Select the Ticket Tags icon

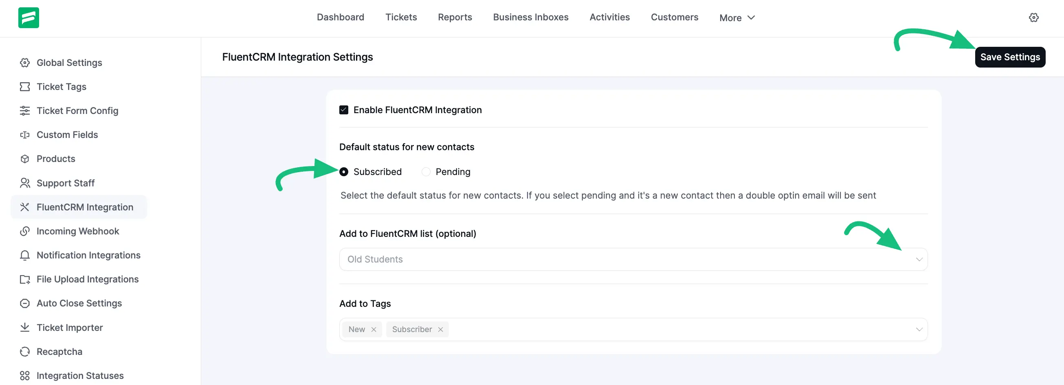click(x=25, y=87)
